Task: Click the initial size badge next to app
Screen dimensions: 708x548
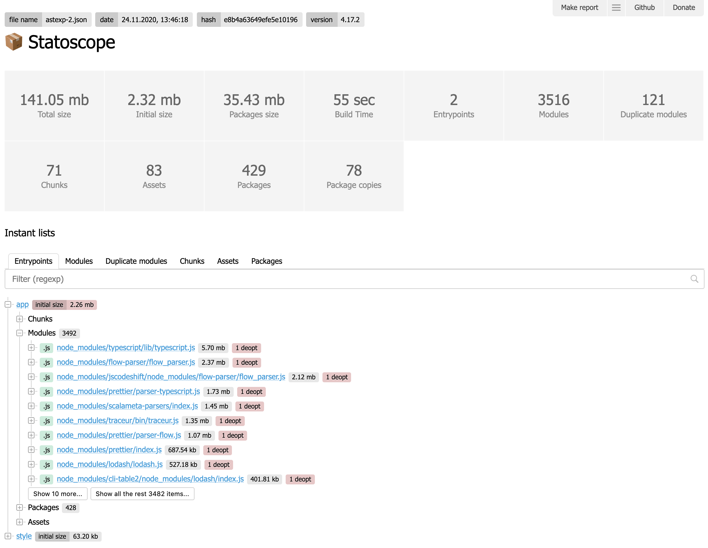Action: coord(64,304)
